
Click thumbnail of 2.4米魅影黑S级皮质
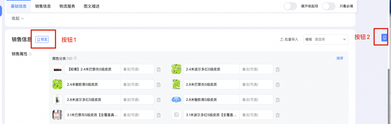pyautogui.click(x=57, y=84)
